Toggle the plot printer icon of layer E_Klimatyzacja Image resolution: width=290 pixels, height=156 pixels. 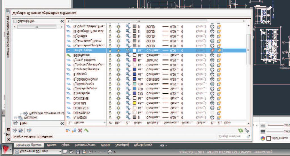coord(212,84)
